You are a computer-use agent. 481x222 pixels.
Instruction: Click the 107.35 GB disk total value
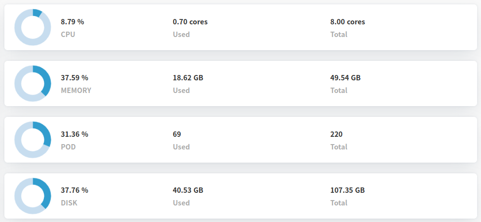tap(347, 190)
